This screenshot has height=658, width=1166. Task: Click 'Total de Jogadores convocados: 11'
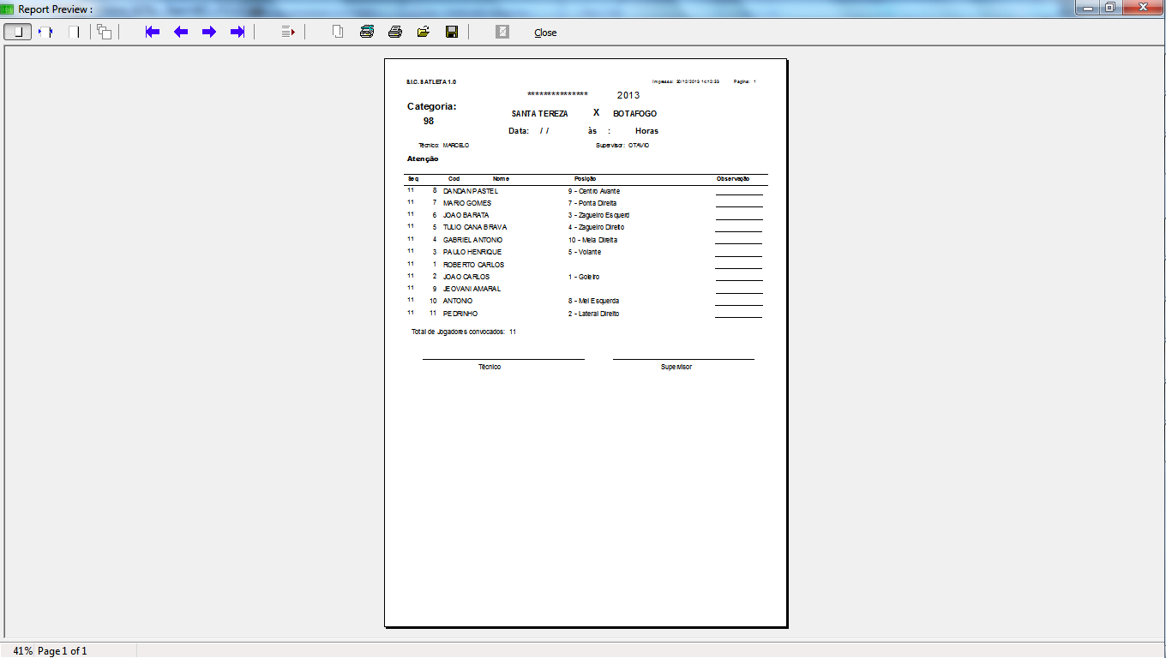pos(464,332)
